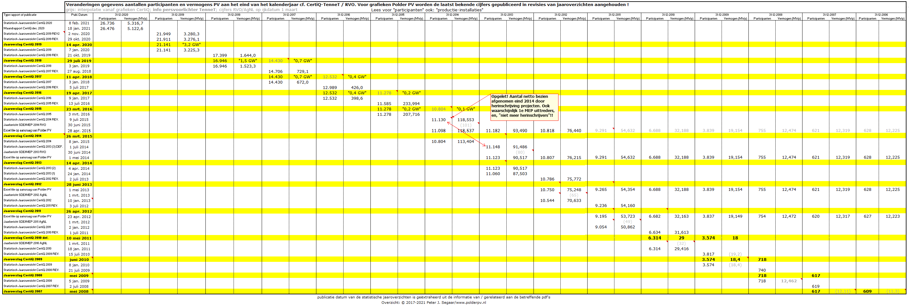Click the 'Publ. Datum' column header

point(79,15)
